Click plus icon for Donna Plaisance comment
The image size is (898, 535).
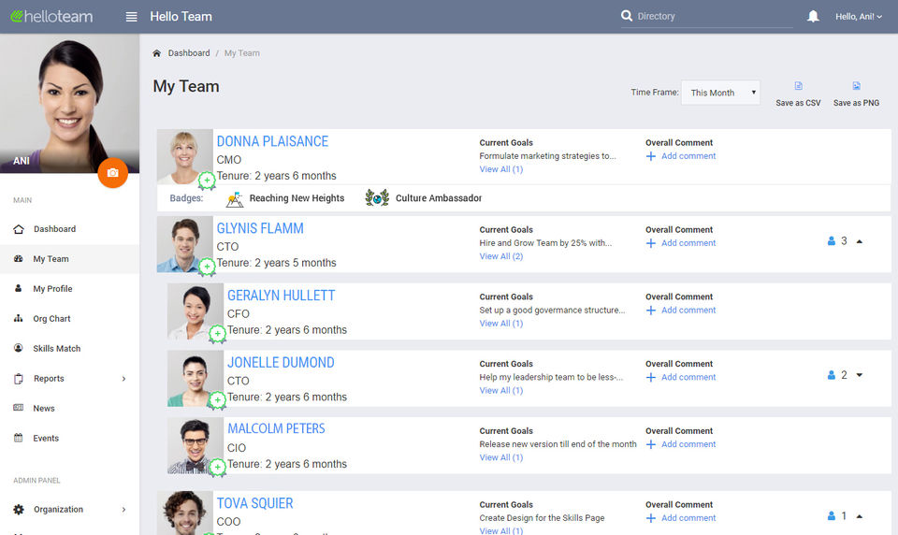651,156
